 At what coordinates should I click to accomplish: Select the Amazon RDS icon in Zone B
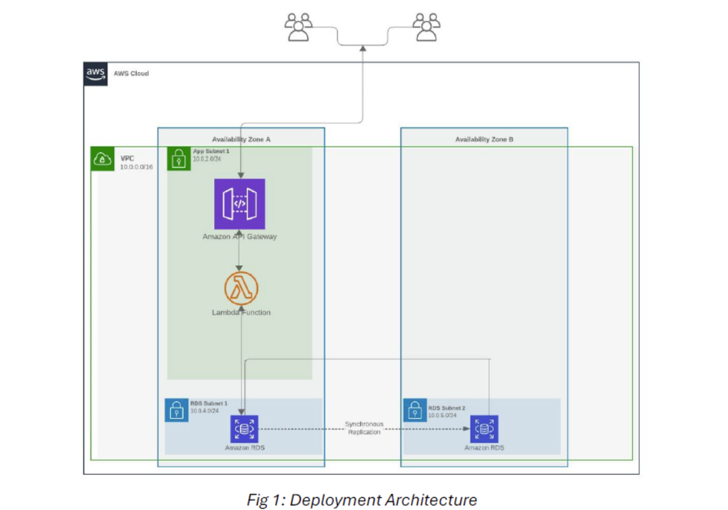[x=484, y=429]
